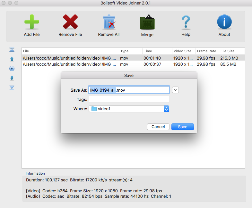Click the Merge label text
The width and height of the screenshot is (252, 208).
coord(147,35)
